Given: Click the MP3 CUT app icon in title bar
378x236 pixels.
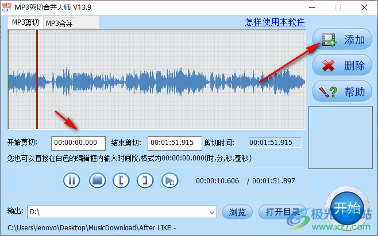Looking at the screenshot, I should click(7, 7).
